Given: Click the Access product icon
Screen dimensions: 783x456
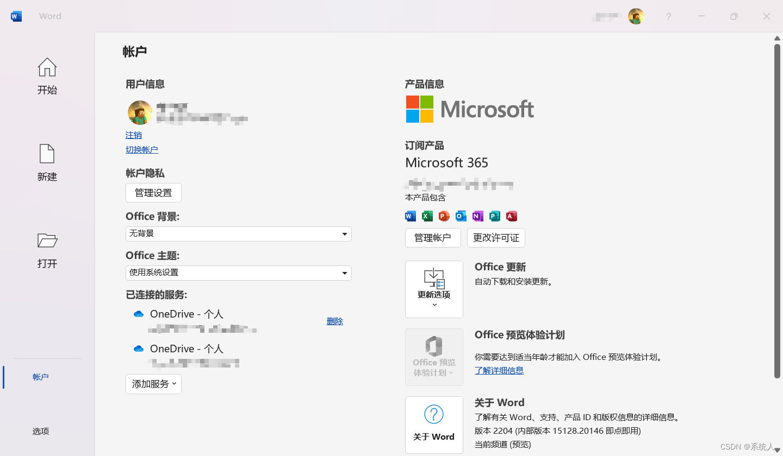Looking at the screenshot, I should 512,216.
